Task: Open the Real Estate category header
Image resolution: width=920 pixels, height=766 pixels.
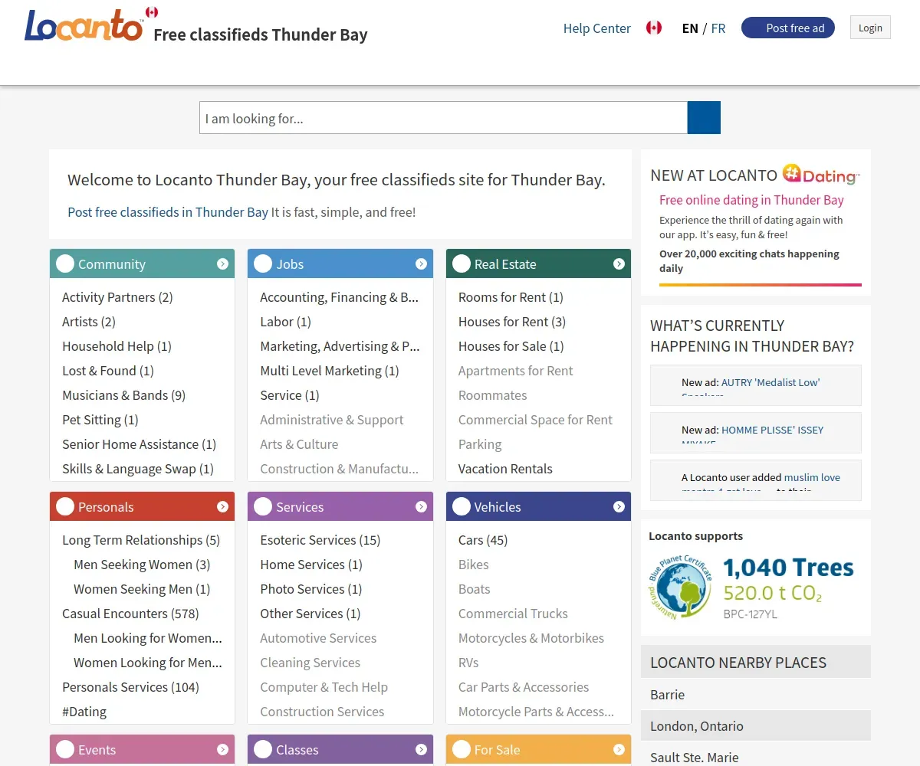Action: 538,264
